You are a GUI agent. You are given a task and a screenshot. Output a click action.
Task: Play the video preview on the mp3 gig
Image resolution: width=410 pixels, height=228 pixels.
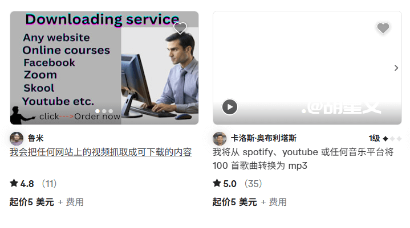pyautogui.click(x=230, y=107)
